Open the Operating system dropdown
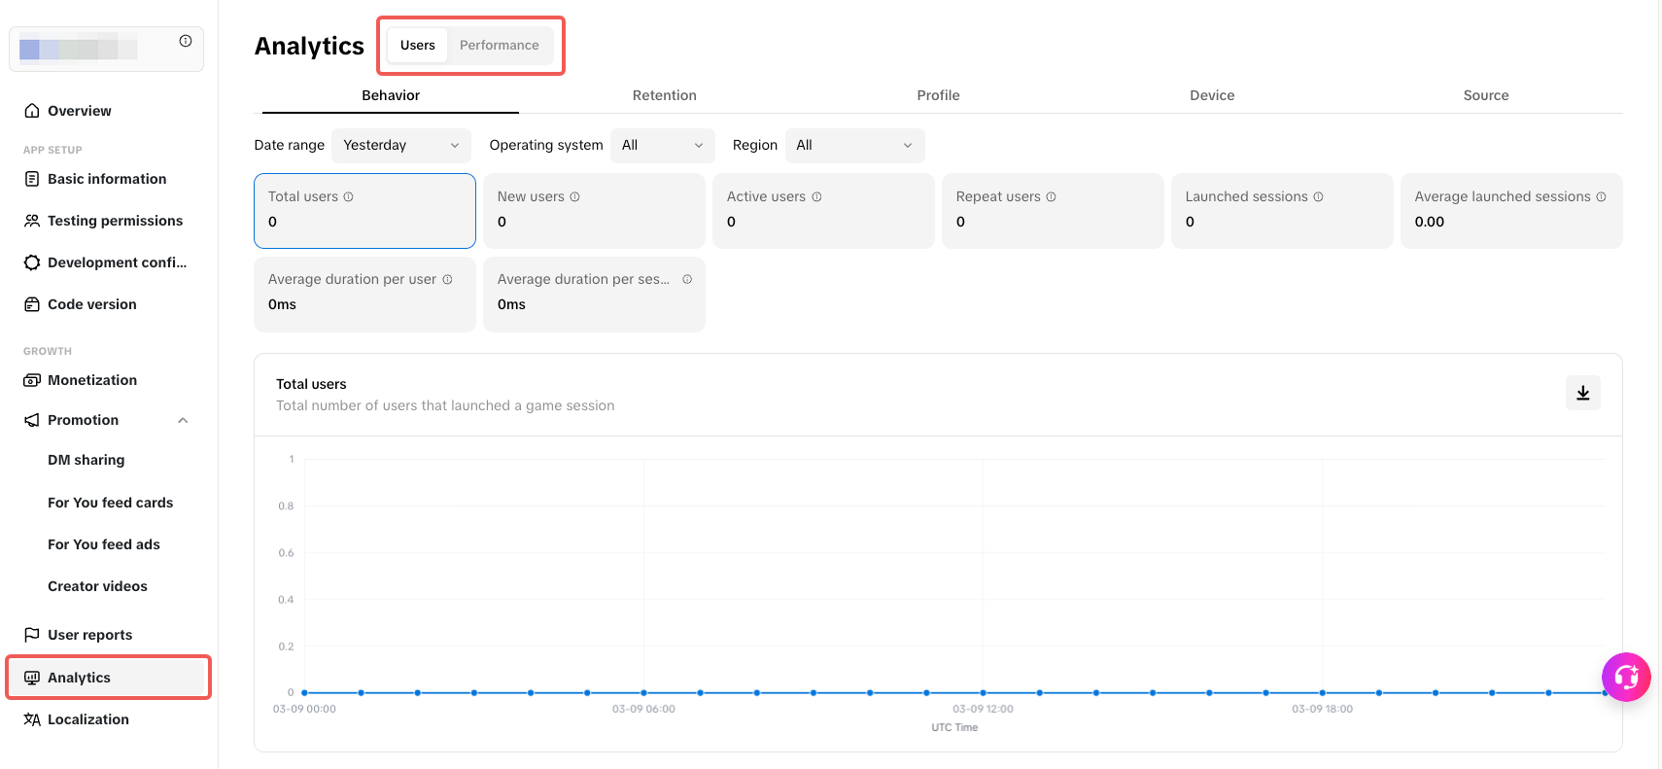 click(662, 146)
